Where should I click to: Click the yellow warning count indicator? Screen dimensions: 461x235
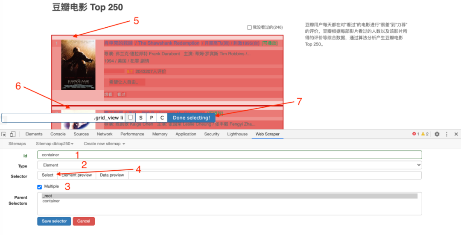coord(425,134)
